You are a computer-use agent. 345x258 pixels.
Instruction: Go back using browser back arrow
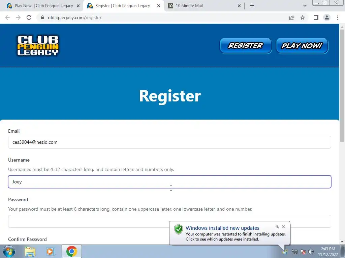click(7, 17)
